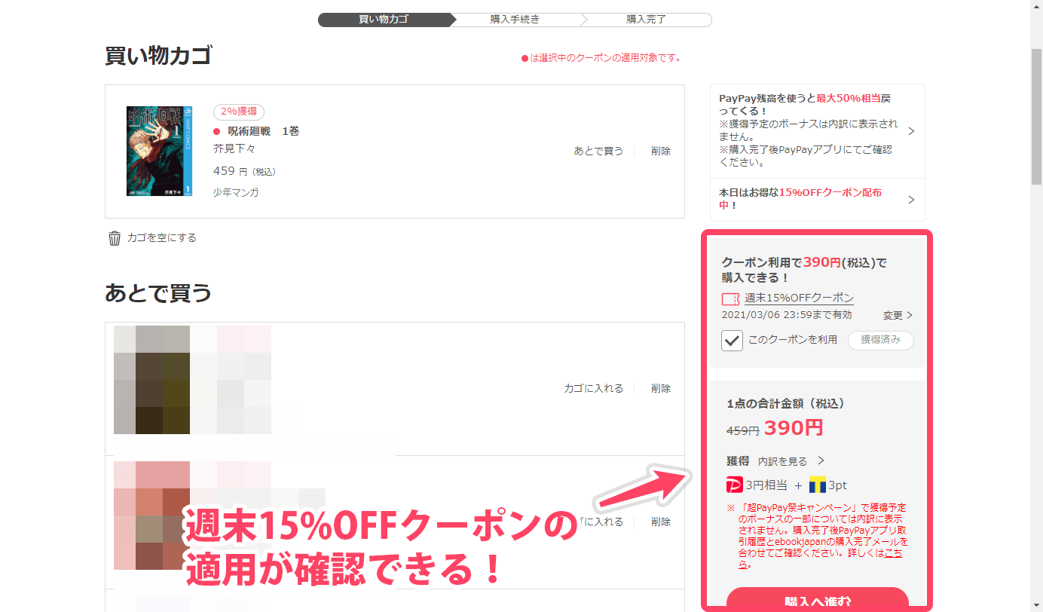Open the 週末15%OFFクーポン link
1043x612 pixels.
(799, 298)
